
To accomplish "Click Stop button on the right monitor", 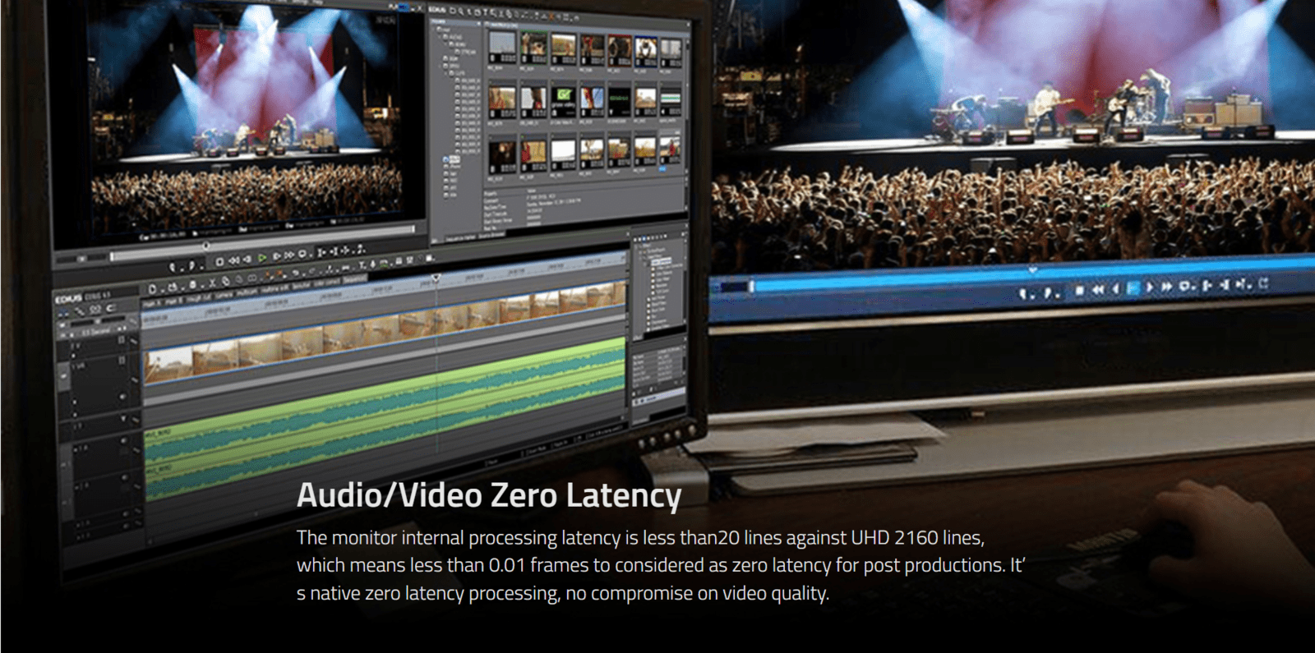I will [x=1079, y=290].
